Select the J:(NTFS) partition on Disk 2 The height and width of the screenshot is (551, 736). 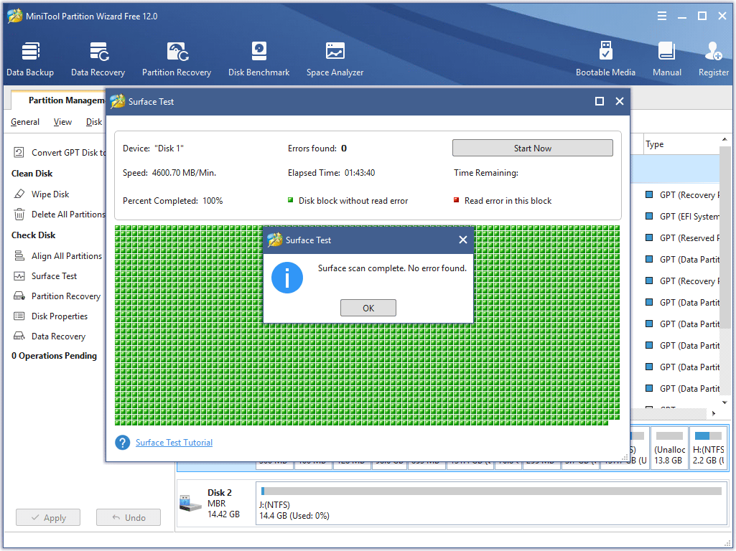[491, 503]
